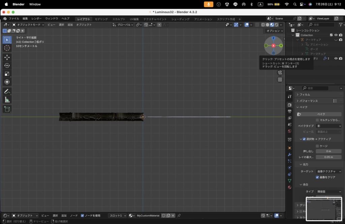
Task: Select the Move tool in viewport toolbar
Action: (x=7, y=57)
